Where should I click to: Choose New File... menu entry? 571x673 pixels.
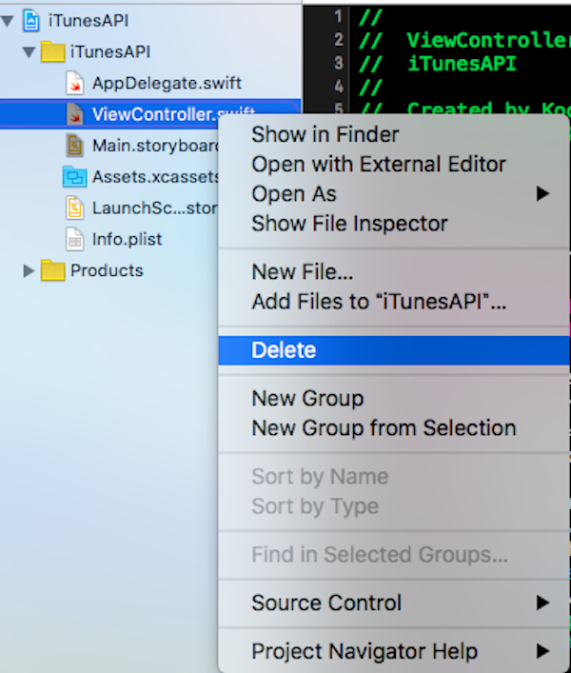(394, 271)
